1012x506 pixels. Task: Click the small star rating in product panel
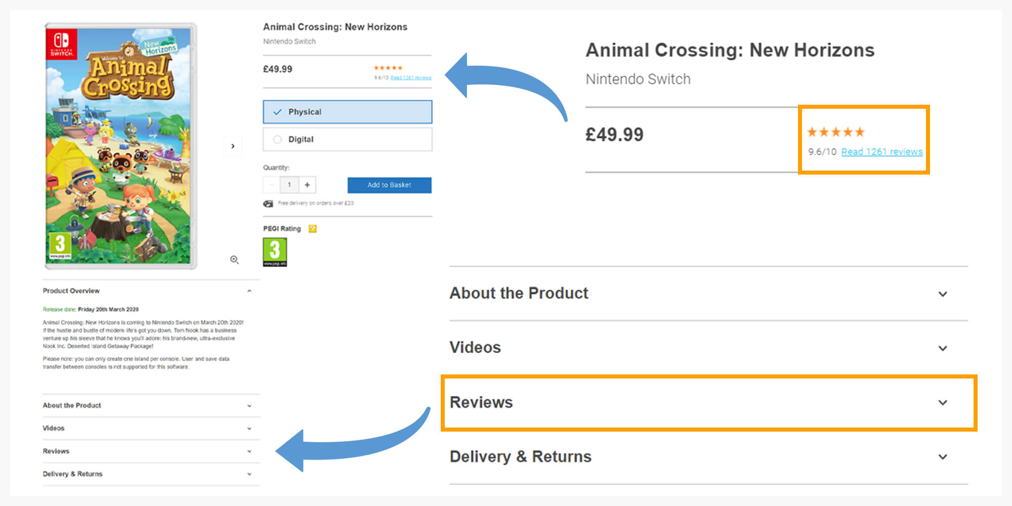click(388, 68)
